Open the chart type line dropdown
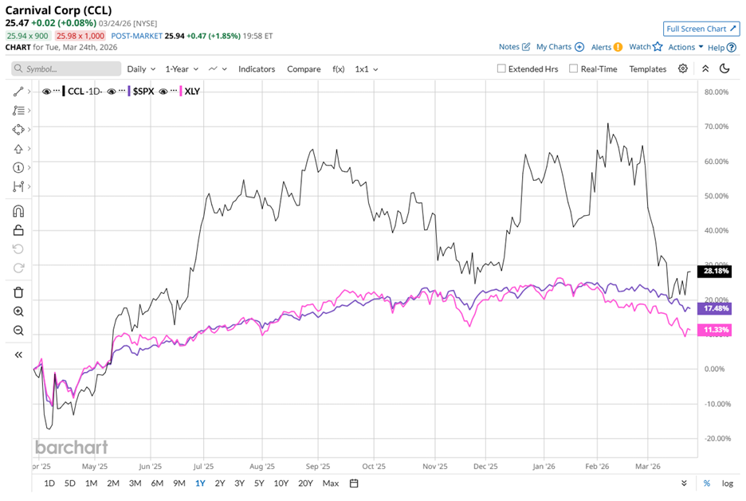 (218, 69)
